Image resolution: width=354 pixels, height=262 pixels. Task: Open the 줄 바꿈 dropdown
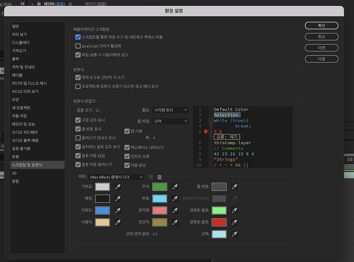[170, 121]
